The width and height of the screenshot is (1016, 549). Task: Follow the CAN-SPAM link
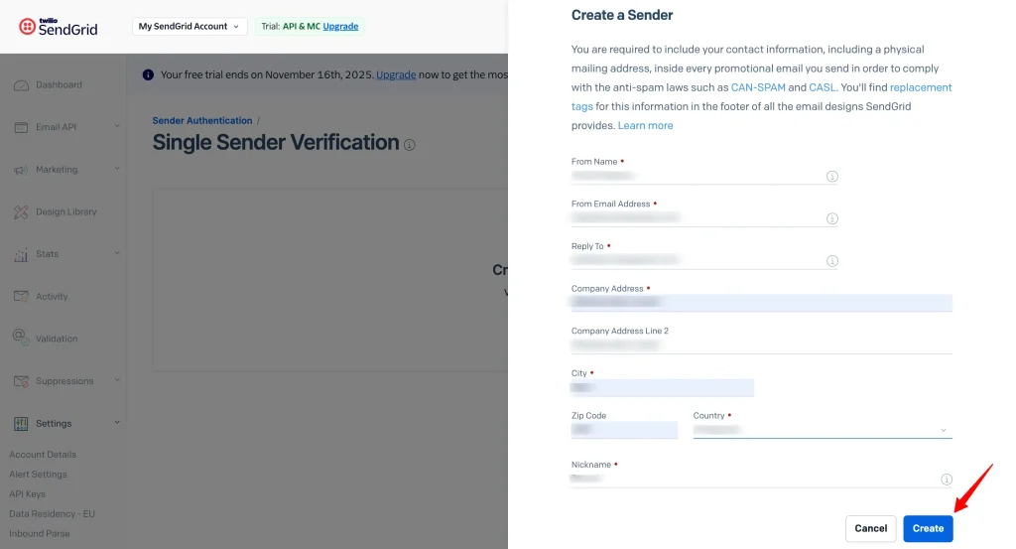coord(758,87)
